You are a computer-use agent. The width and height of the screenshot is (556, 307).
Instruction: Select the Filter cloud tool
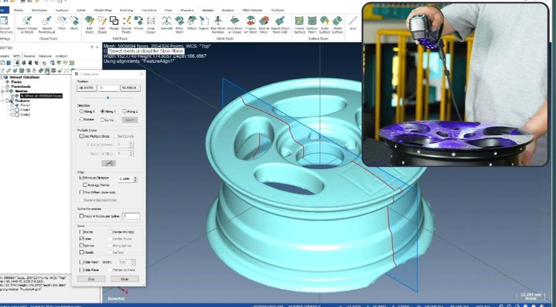(62, 23)
